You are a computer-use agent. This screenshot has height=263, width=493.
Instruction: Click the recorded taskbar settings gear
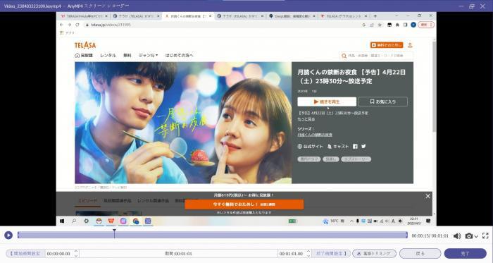(x=86, y=221)
